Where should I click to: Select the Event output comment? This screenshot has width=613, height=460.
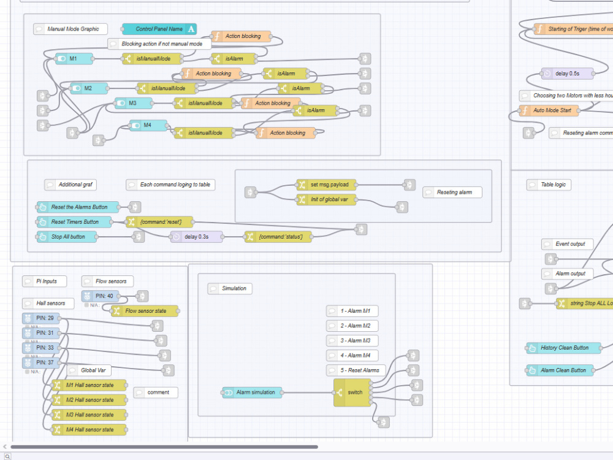pos(567,244)
